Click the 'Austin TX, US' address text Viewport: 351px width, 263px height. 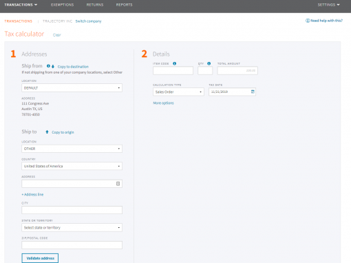(32, 109)
